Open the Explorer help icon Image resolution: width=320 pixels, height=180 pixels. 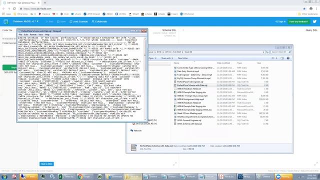288,58
